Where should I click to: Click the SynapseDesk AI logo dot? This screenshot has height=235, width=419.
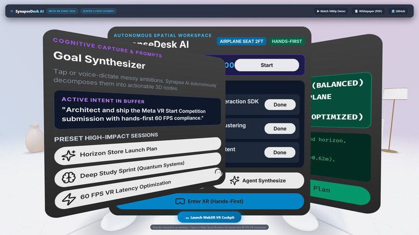(x=12, y=11)
